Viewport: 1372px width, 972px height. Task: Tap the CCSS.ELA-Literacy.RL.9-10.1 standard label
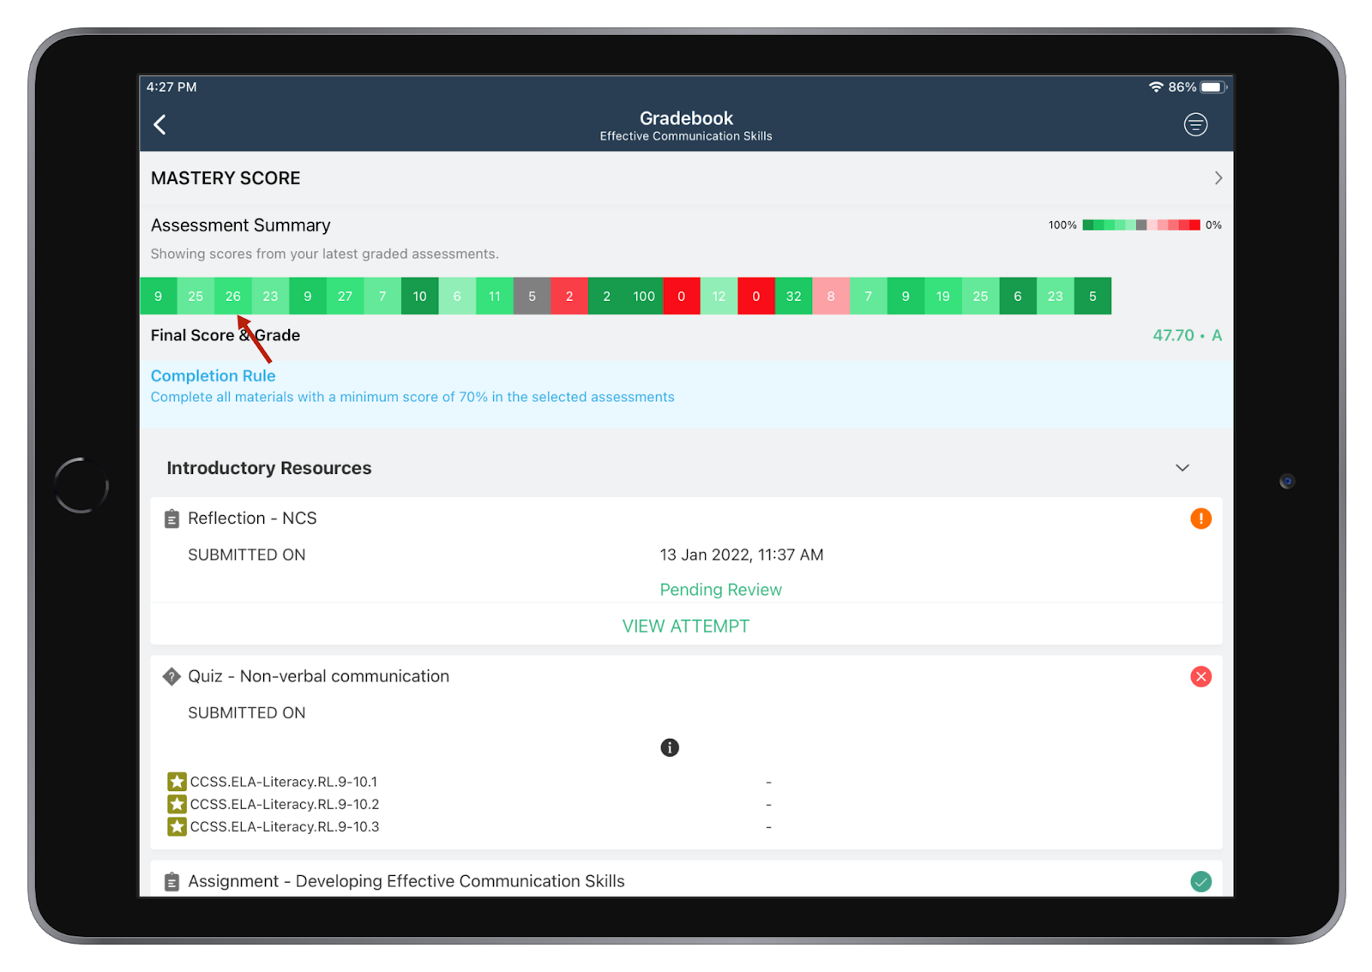pos(284,782)
